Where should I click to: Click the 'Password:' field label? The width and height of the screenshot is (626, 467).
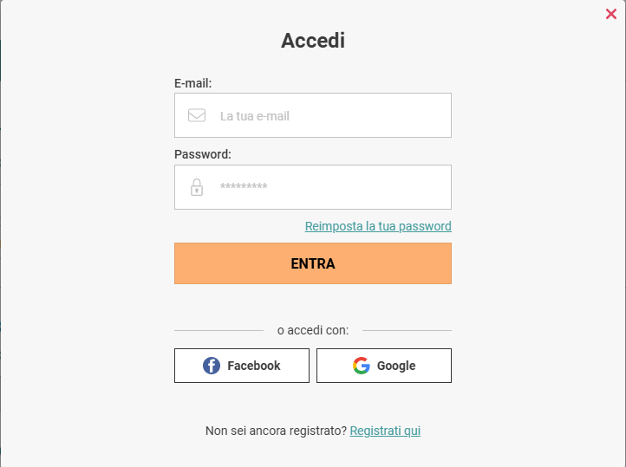click(203, 154)
